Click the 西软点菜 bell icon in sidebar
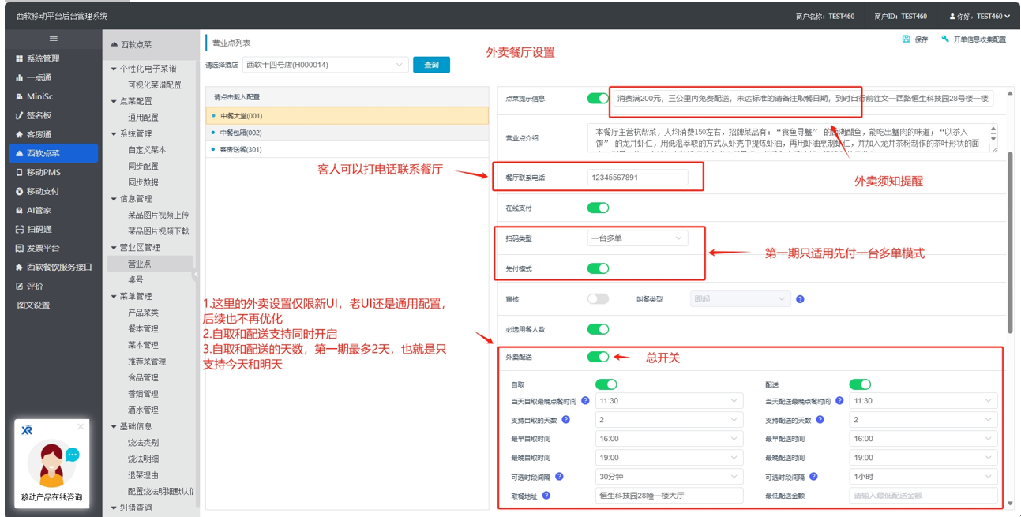Screen dimensions: 1021x517 point(20,153)
